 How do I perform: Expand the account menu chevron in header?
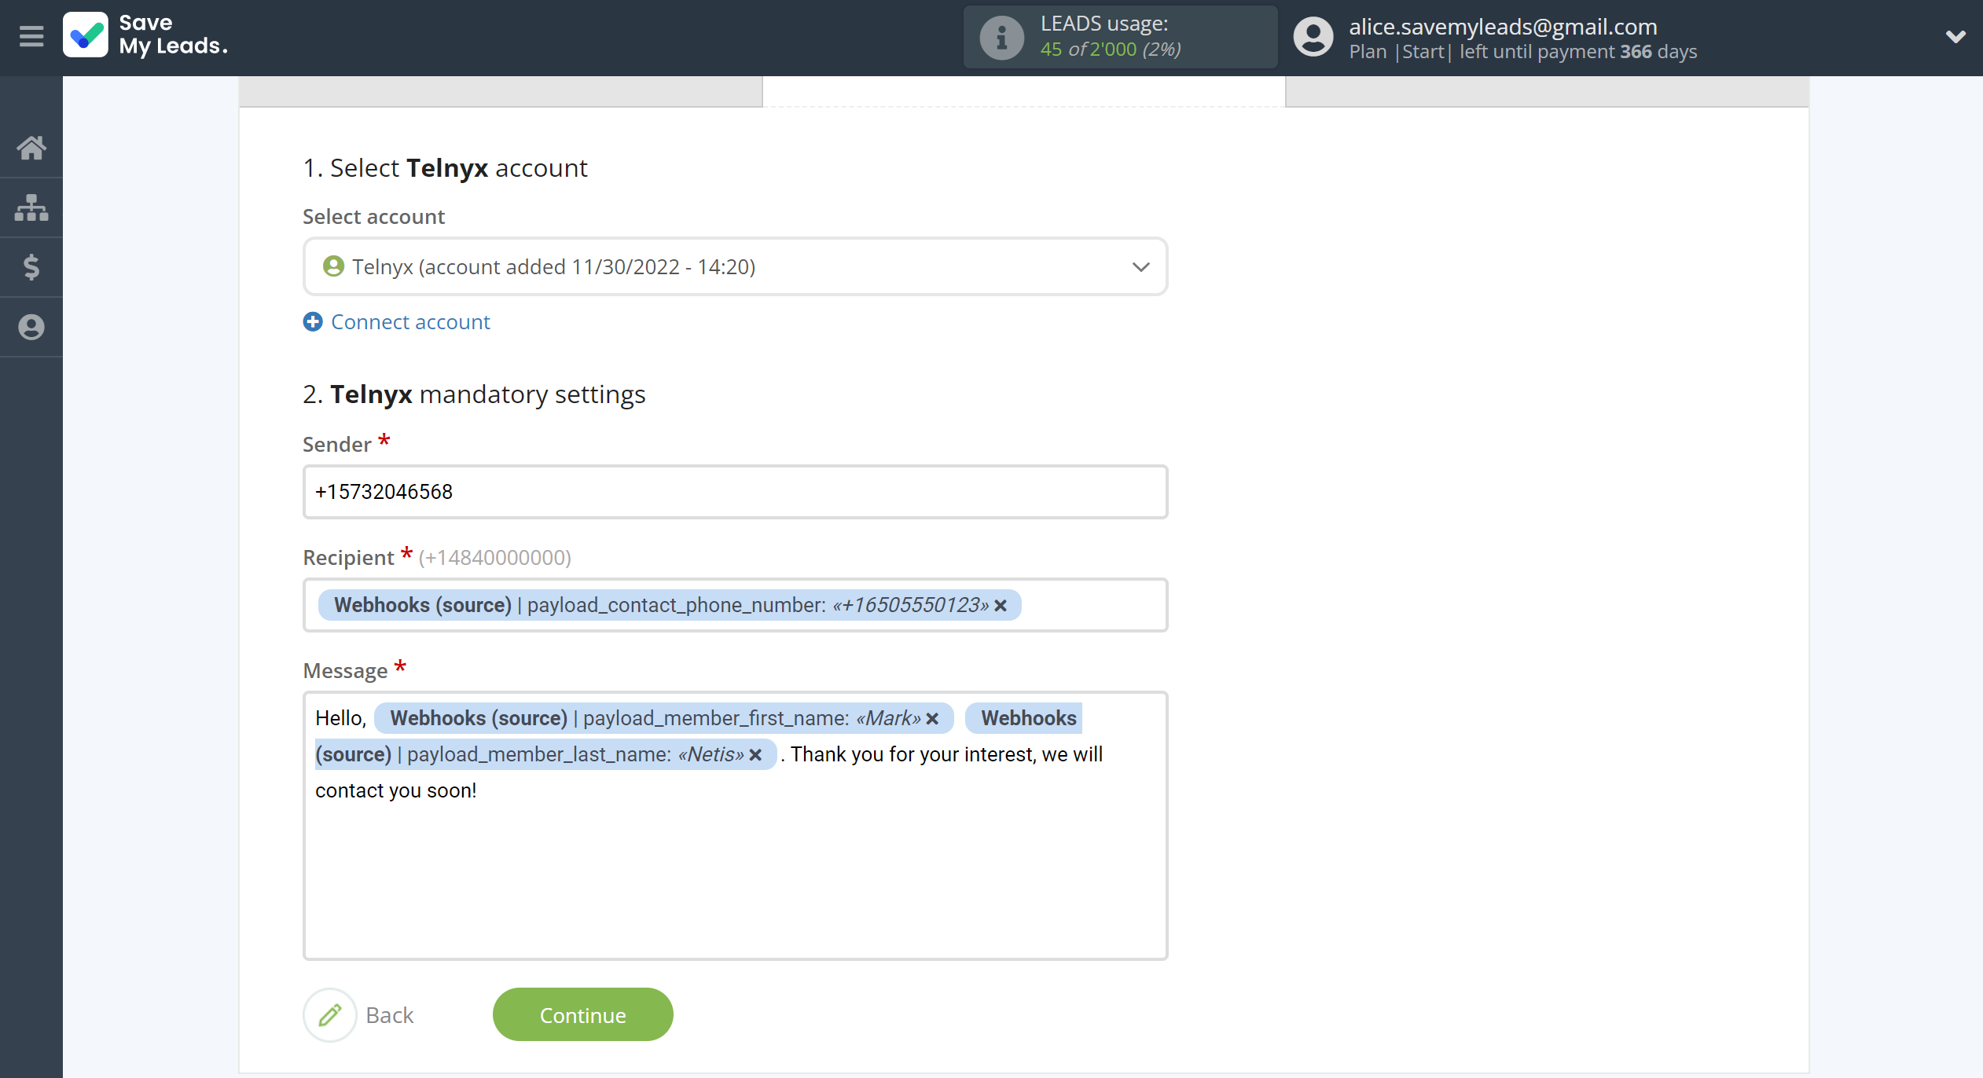pyautogui.click(x=1955, y=36)
